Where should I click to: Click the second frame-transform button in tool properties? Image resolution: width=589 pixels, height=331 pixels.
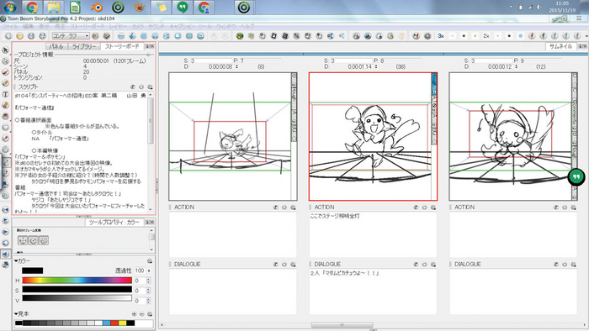click(x=34, y=240)
